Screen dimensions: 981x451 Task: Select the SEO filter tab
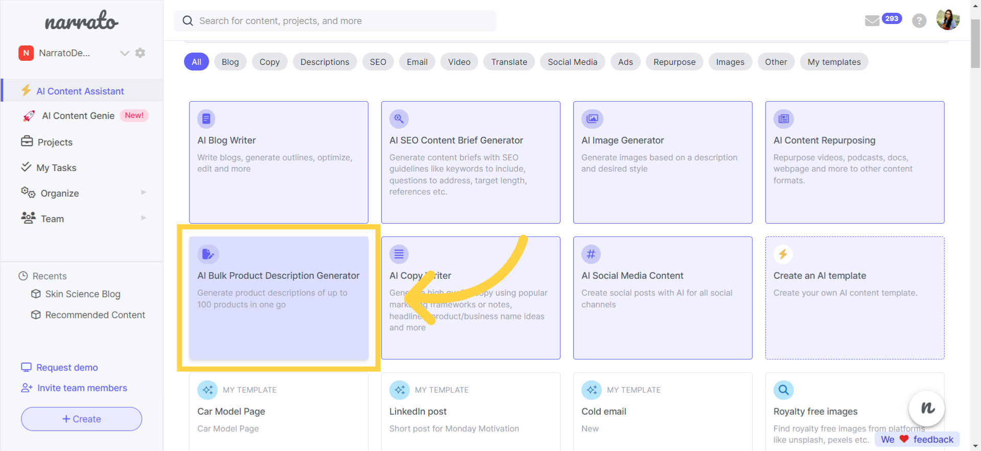click(378, 62)
